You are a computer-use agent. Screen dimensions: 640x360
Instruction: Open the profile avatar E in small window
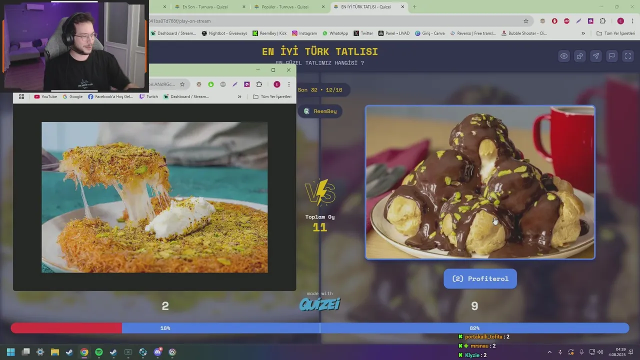tap(276, 84)
